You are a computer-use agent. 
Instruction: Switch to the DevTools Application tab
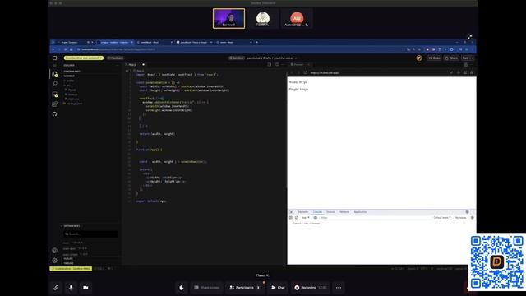point(360,212)
